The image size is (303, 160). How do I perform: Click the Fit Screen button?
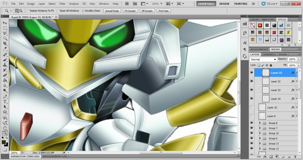(x=130, y=11)
